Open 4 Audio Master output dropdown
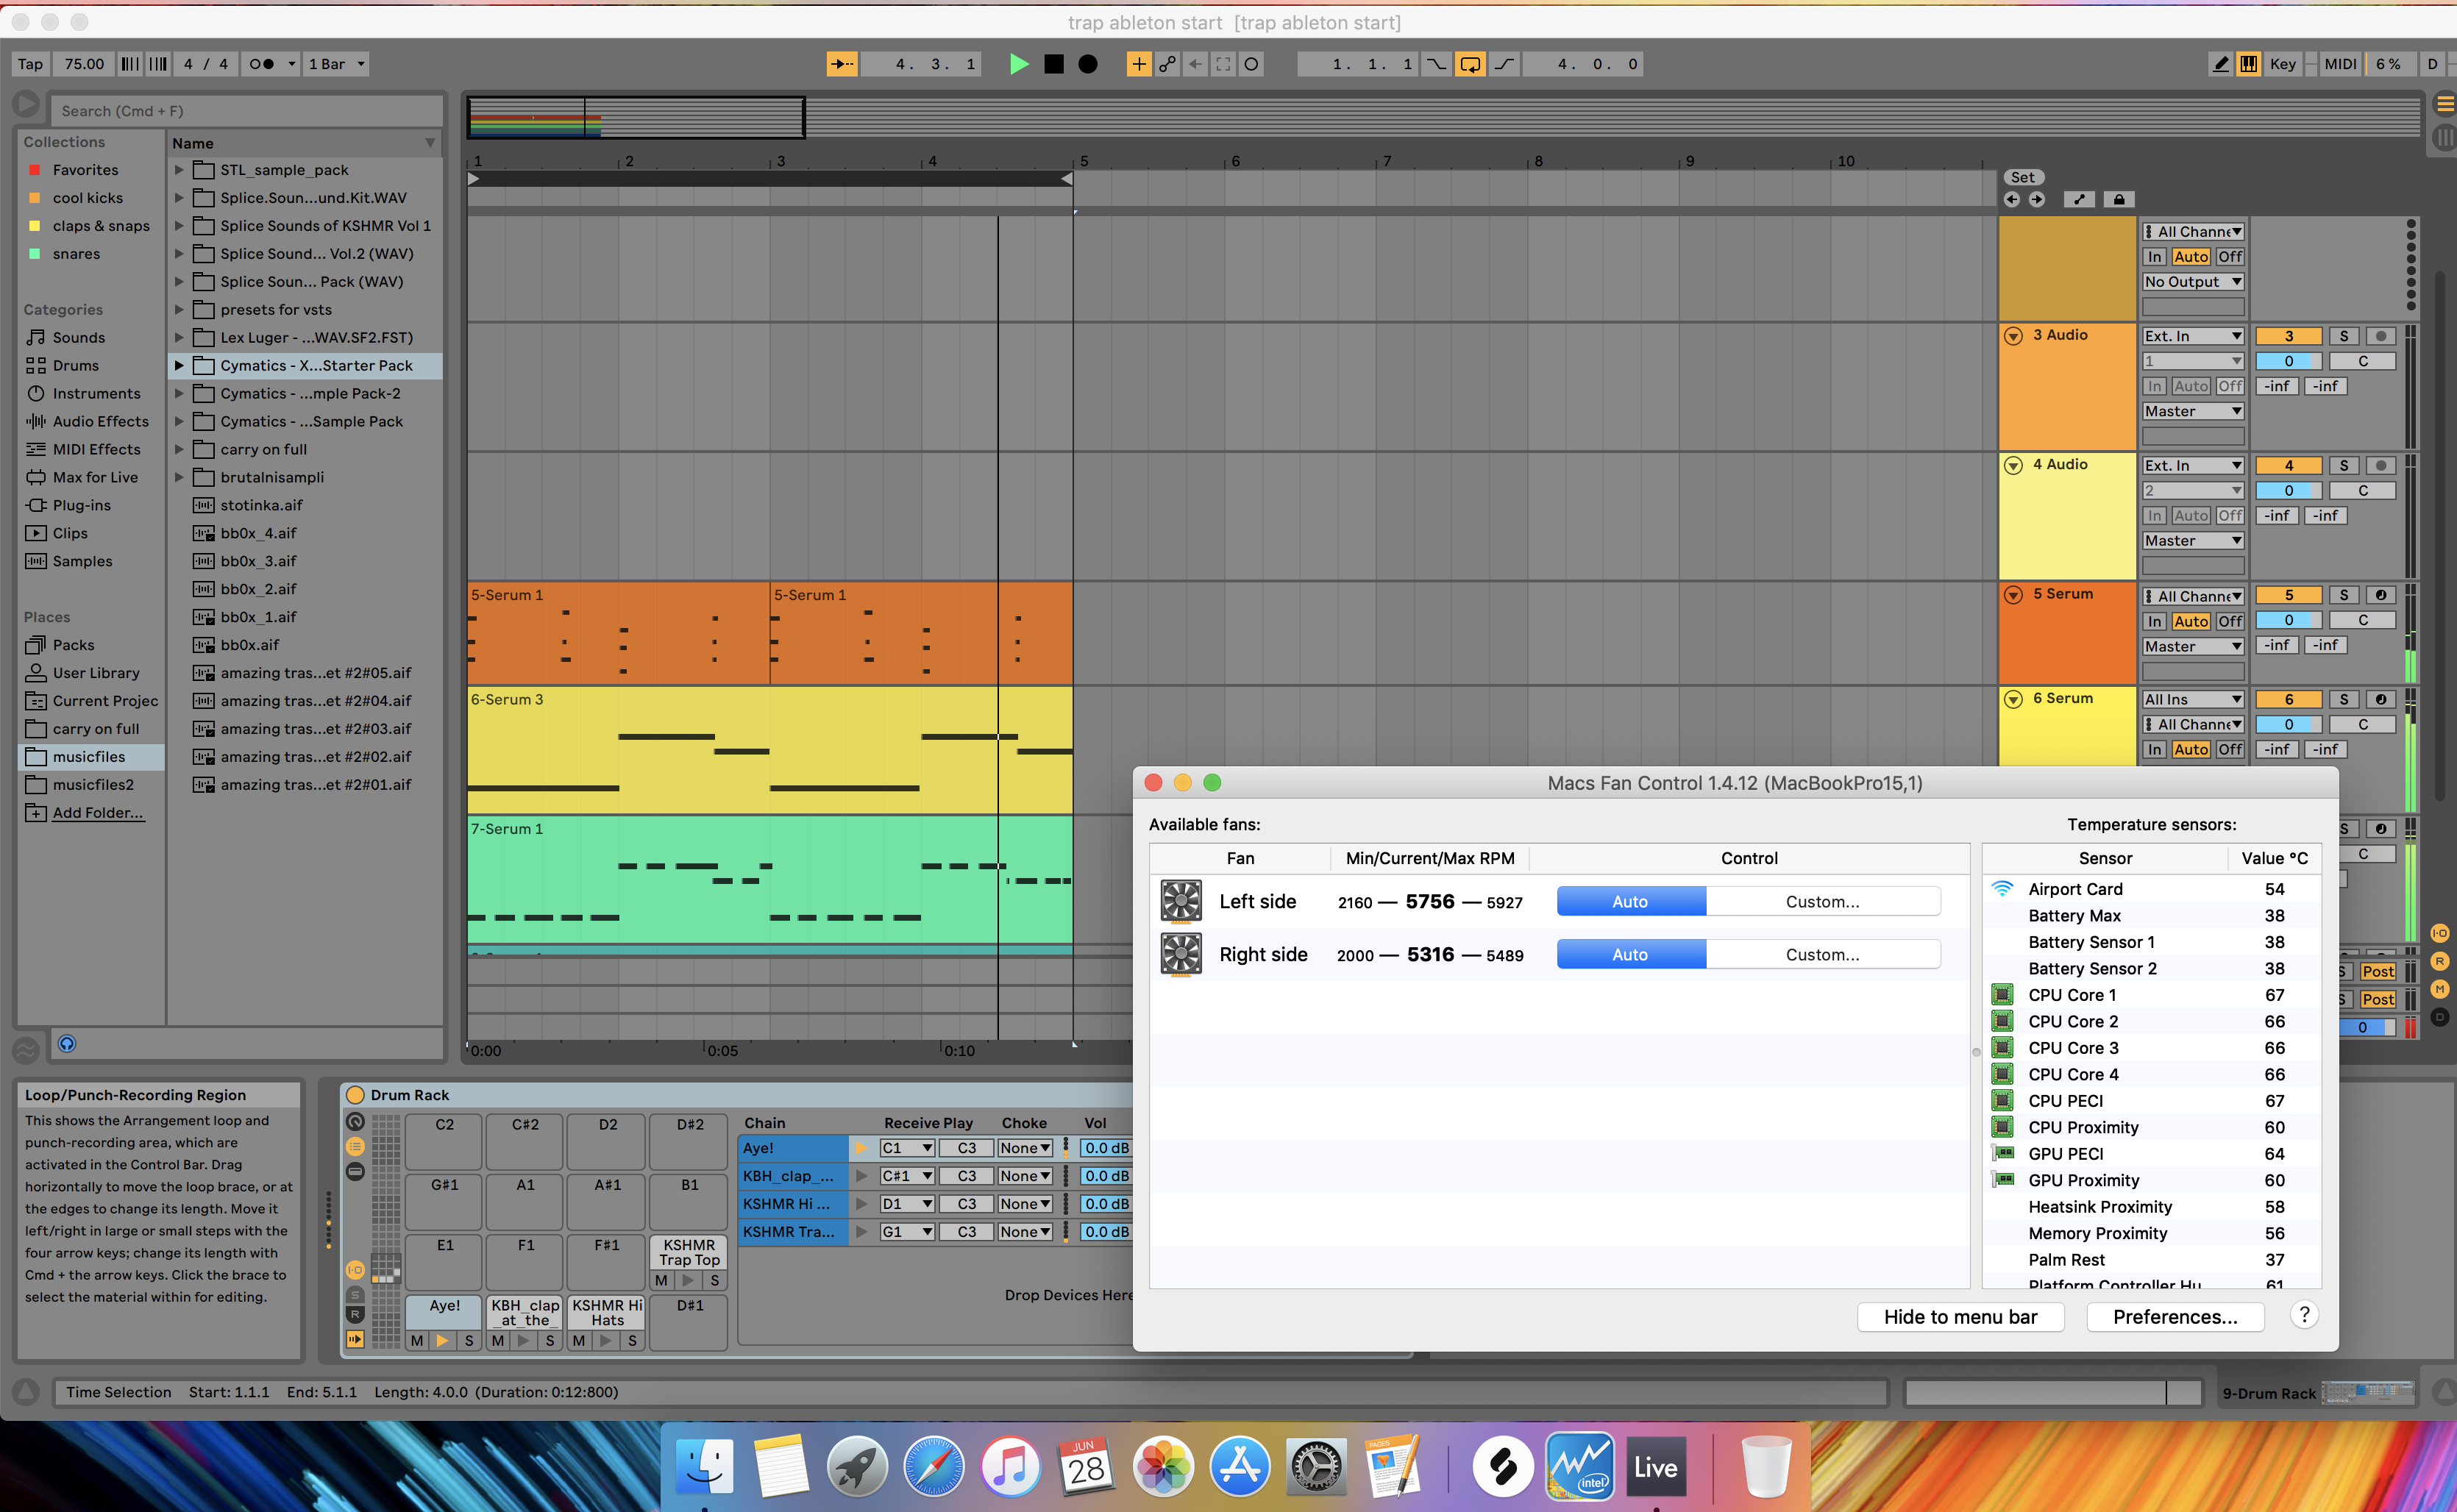 pos(2192,541)
